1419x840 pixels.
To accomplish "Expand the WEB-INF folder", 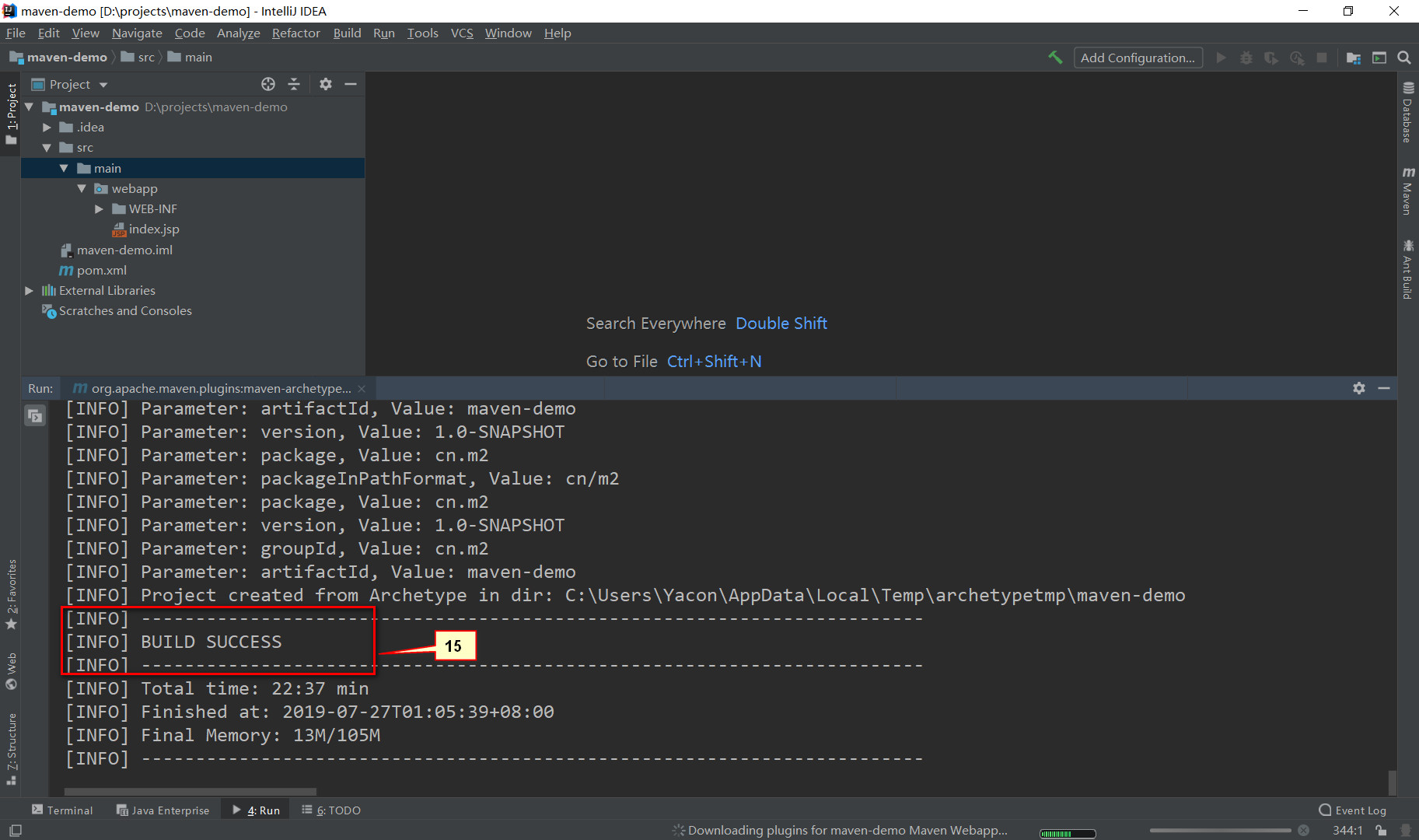I will coord(99,209).
